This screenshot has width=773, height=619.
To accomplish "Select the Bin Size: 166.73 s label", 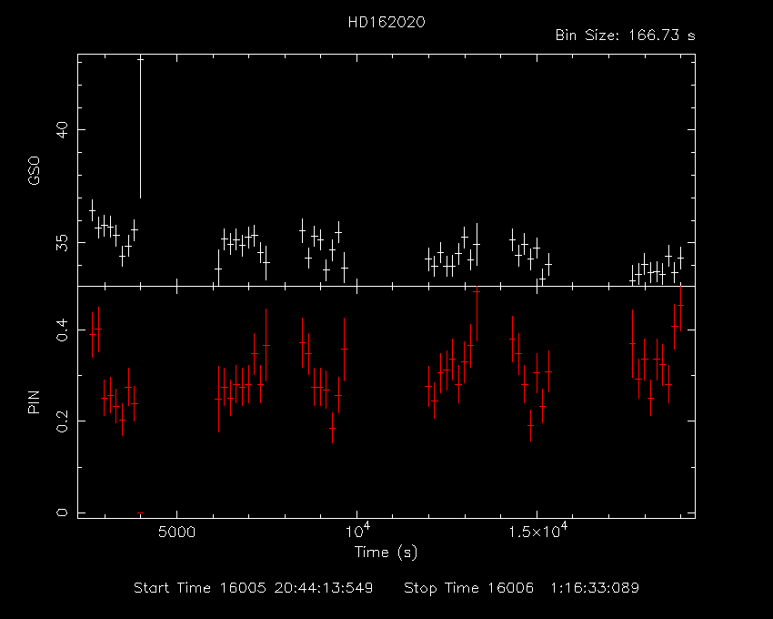I will coord(625,36).
